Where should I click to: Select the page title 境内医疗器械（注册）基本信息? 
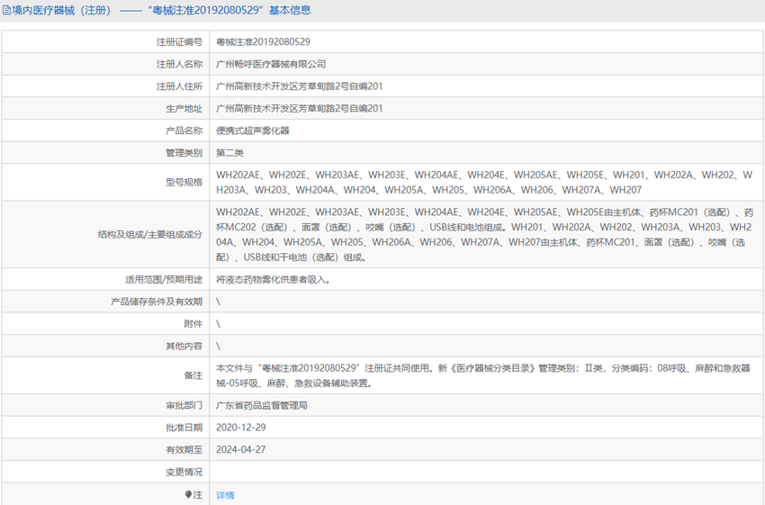(x=161, y=10)
